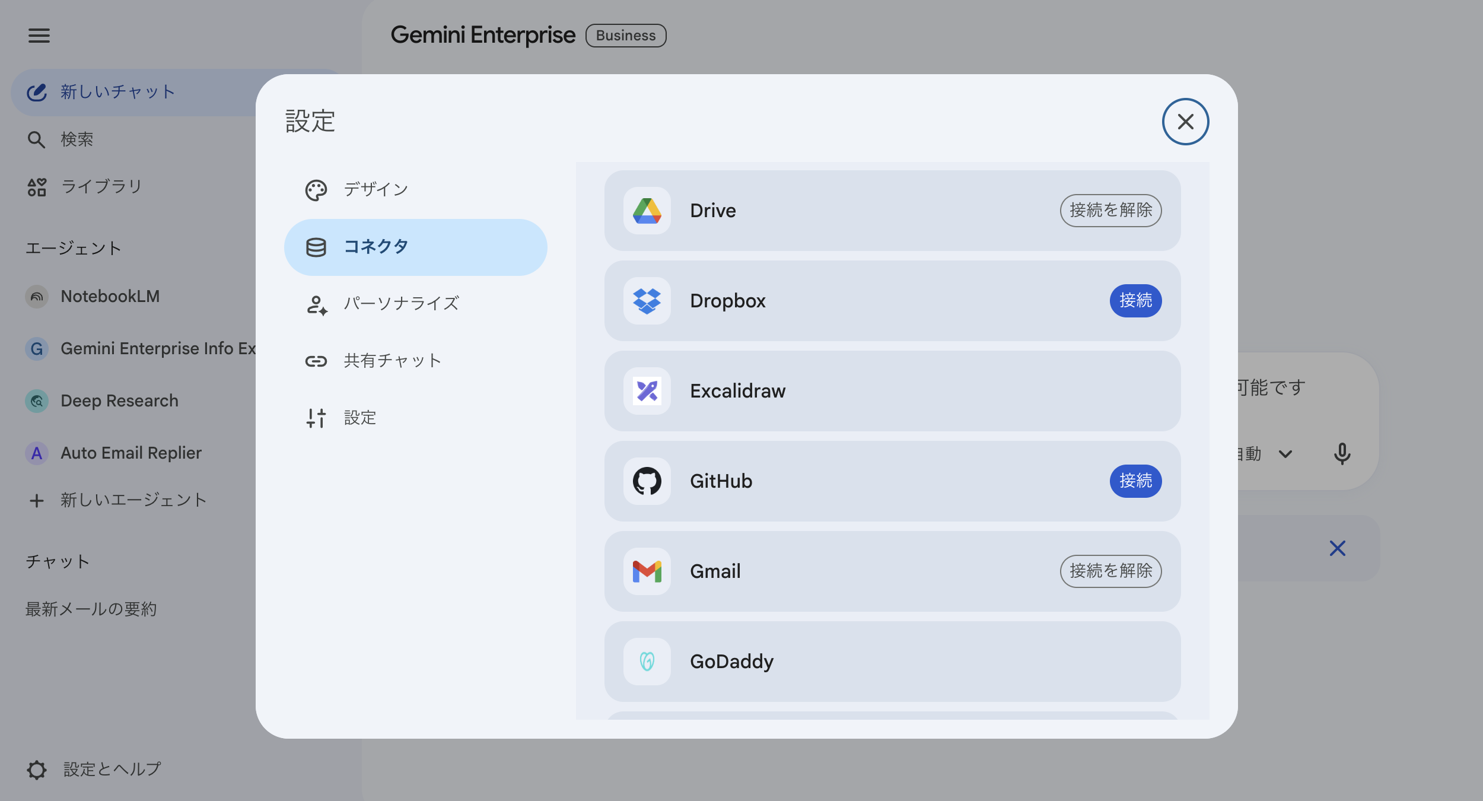The height and width of the screenshot is (801, 1483).
Task: Open the デザイン settings tab
Action: click(416, 190)
